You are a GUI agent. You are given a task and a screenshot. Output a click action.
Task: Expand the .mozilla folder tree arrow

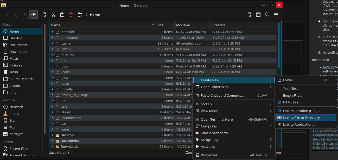tap(52, 89)
